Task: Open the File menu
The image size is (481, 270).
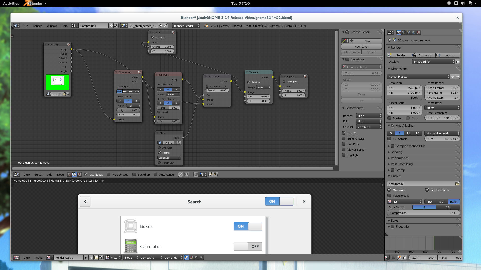Action: point(26,26)
